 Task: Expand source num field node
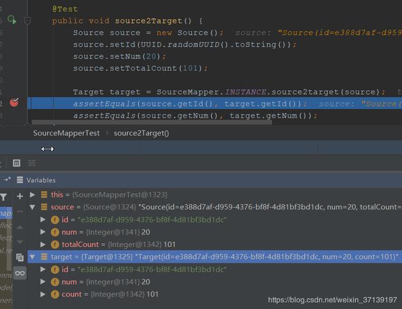(x=43, y=232)
